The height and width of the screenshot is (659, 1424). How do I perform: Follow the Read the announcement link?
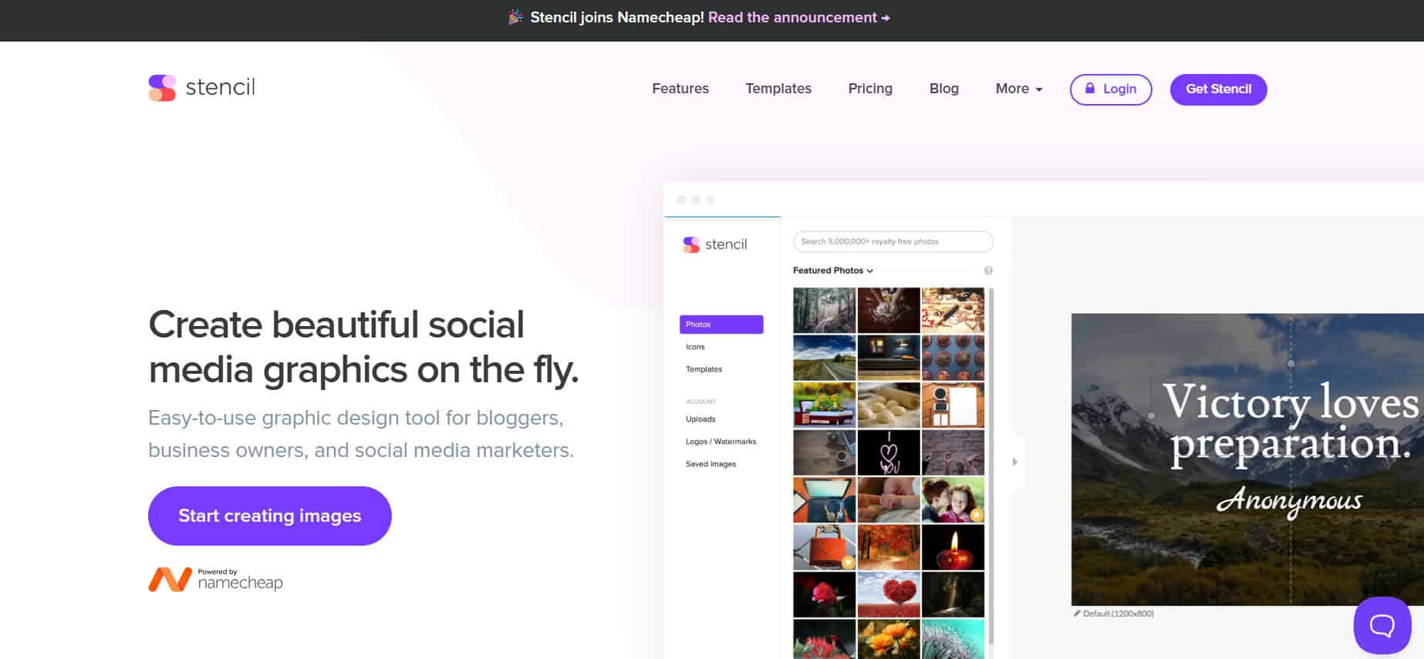tap(798, 17)
